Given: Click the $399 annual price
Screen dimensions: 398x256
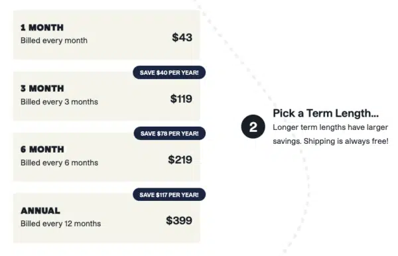Looking at the screenshot, I should coord(179,220).
